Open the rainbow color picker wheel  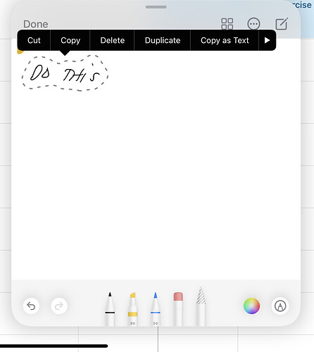251,306
